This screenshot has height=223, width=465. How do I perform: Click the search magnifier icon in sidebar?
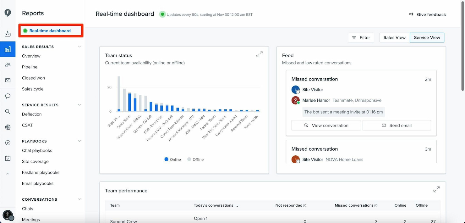tap(8, 111)
